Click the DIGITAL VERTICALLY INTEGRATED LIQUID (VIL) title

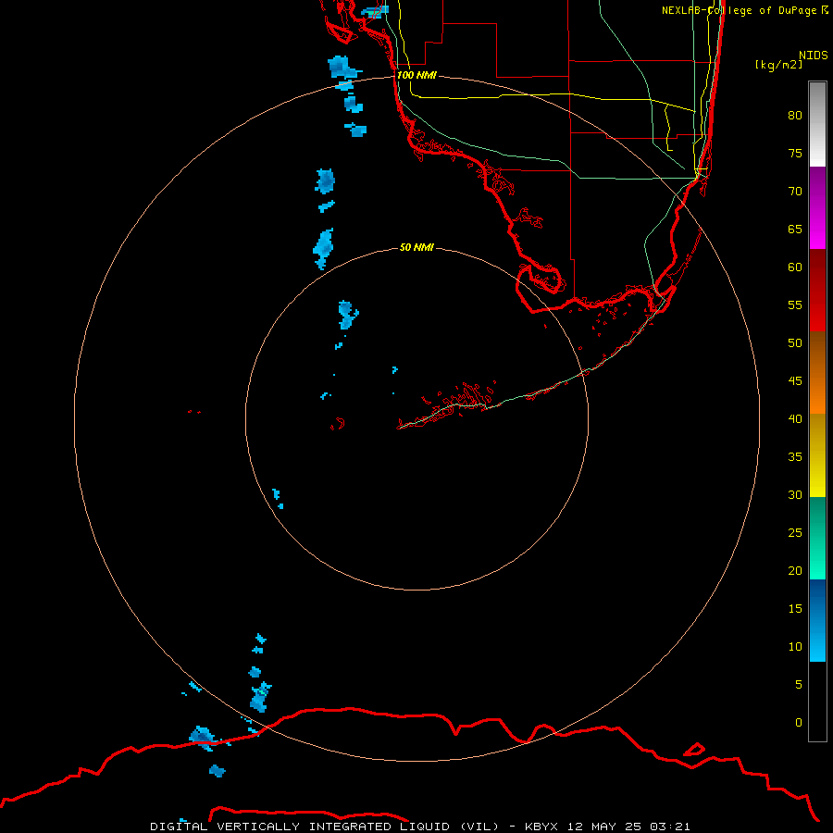(x=326, y=827)
